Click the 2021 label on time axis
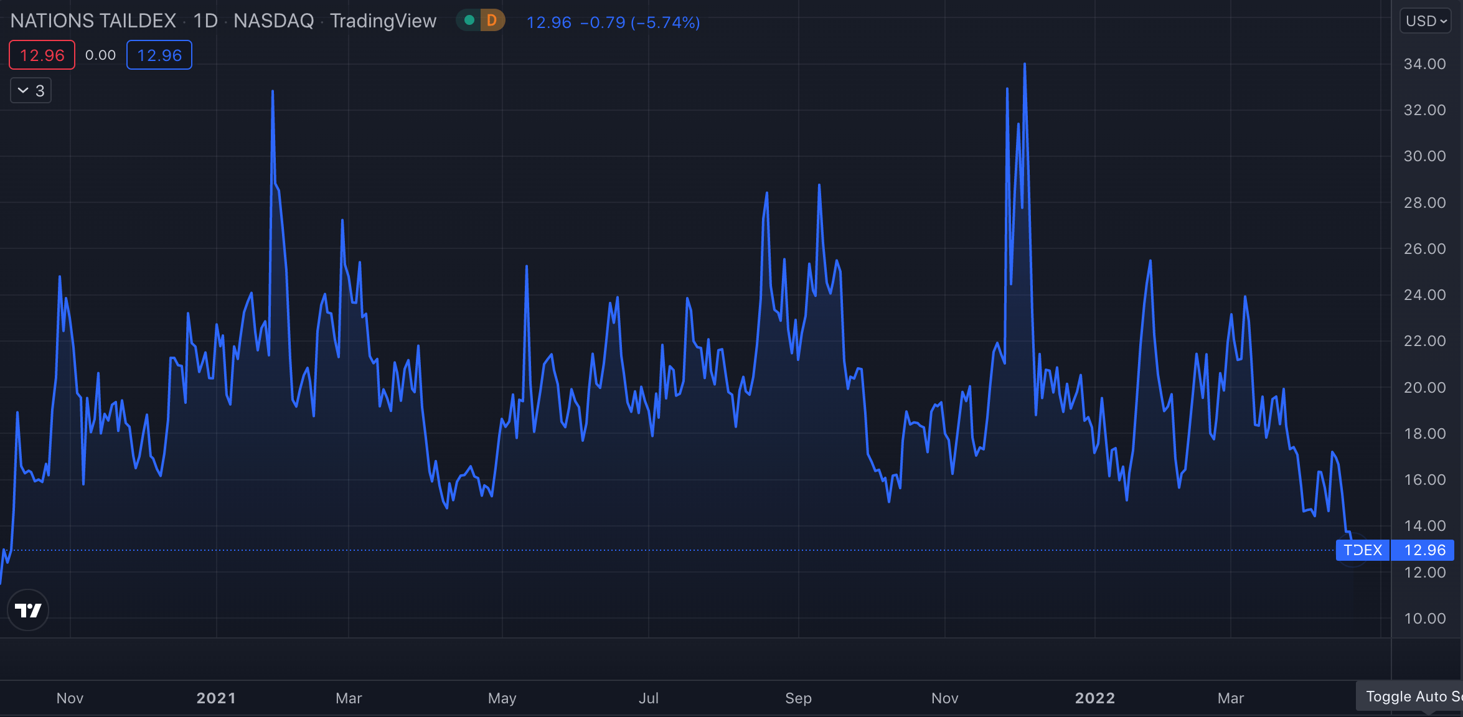The width and height of the screenshot is (1463, 717). (216, 698)
